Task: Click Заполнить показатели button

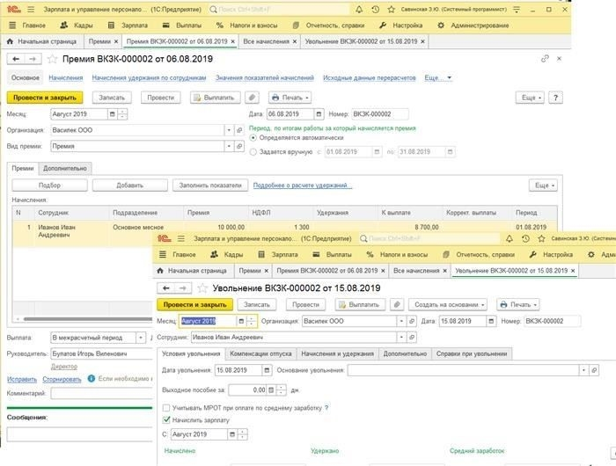Action: point(210,186)
